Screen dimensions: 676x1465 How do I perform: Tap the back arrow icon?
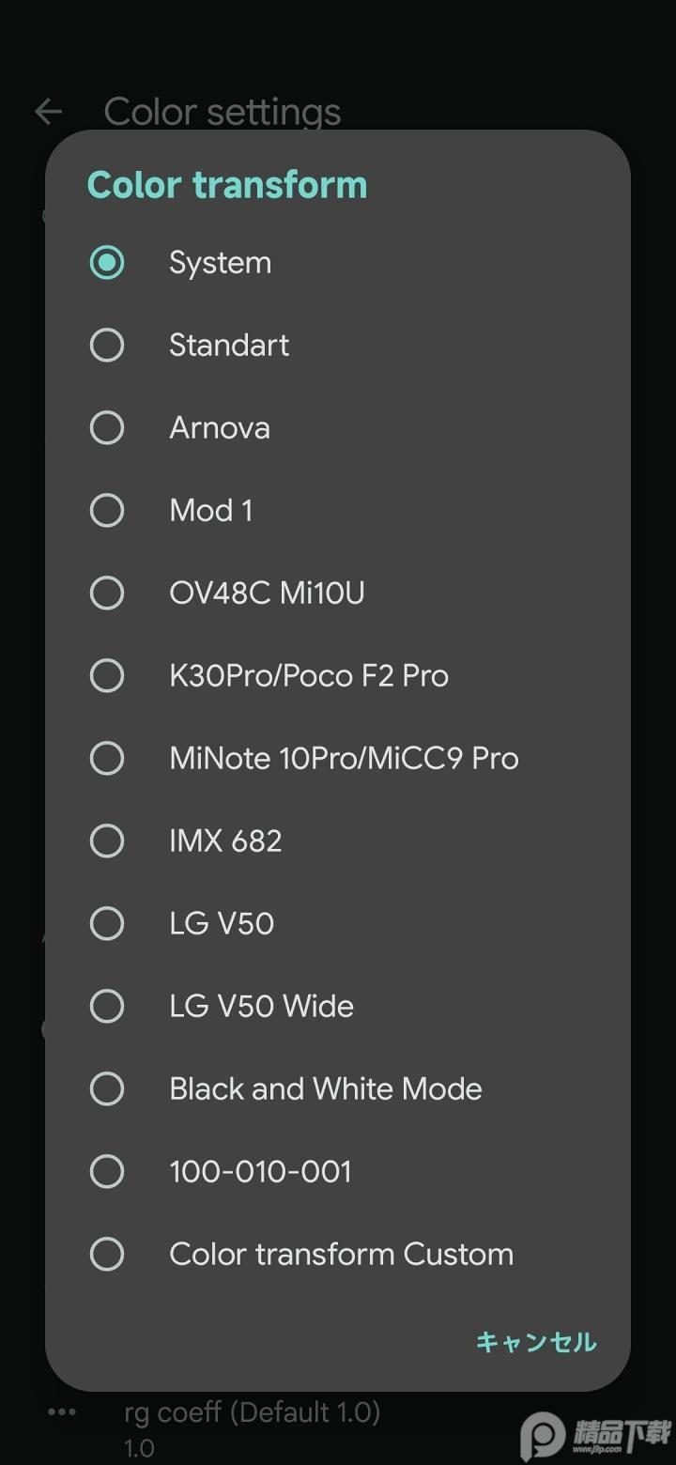[x=48, y=112]
